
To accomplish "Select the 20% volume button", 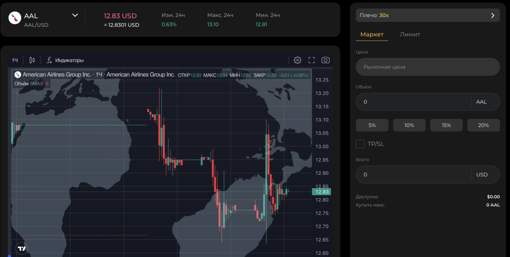I will pyautogui.click(x=483, y=125).
